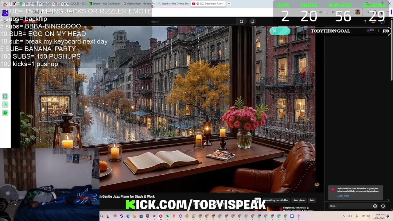This screenshot has height=221, width=393.
Task: Open a new browser tab
Action: 229,4
